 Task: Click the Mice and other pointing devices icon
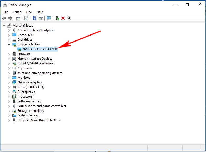point(14,73)
